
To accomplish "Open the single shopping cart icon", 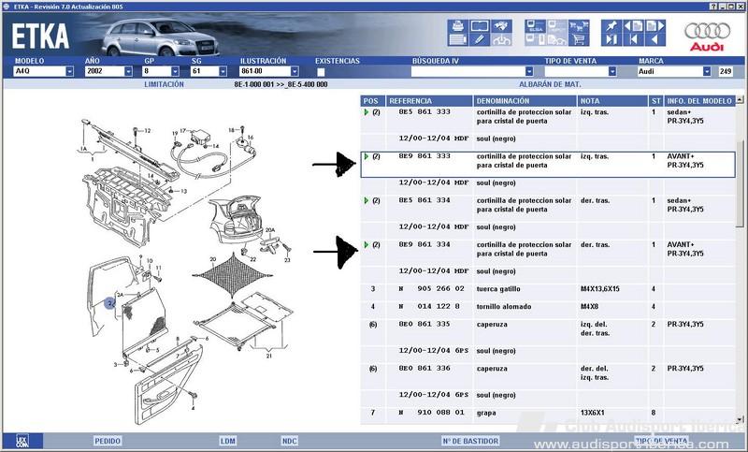I will (x=579, y=39).
